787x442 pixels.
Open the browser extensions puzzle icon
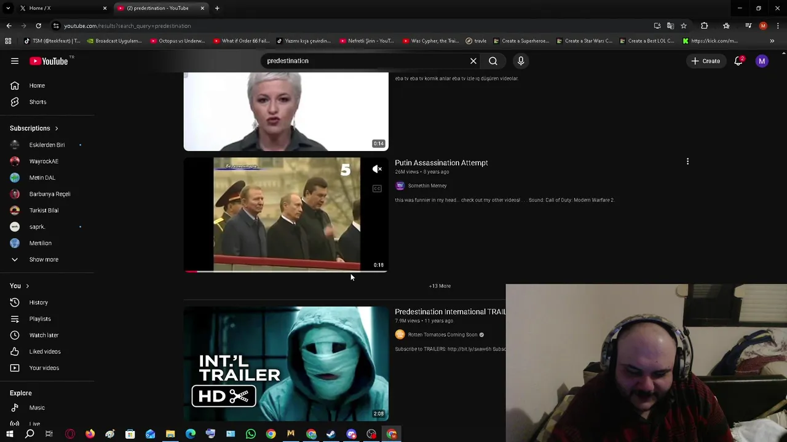tap(705, 26)
